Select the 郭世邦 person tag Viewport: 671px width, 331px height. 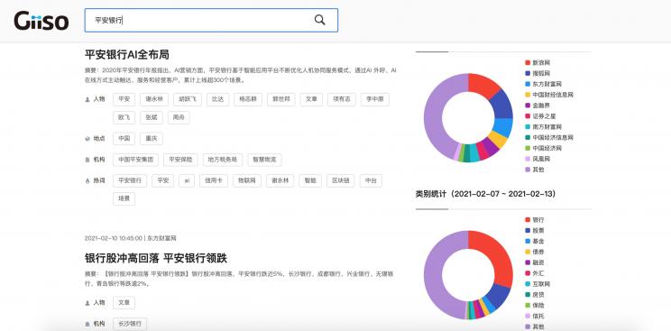(x=281, y=99)
